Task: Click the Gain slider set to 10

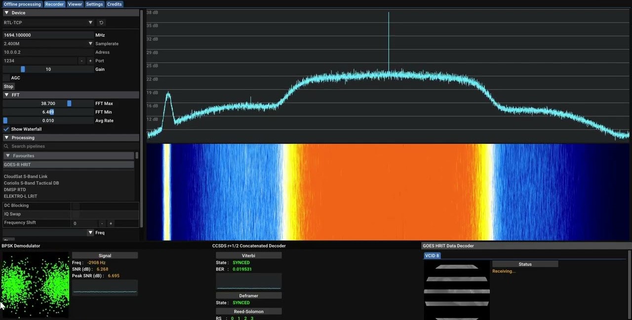Action: pos(23,69)
